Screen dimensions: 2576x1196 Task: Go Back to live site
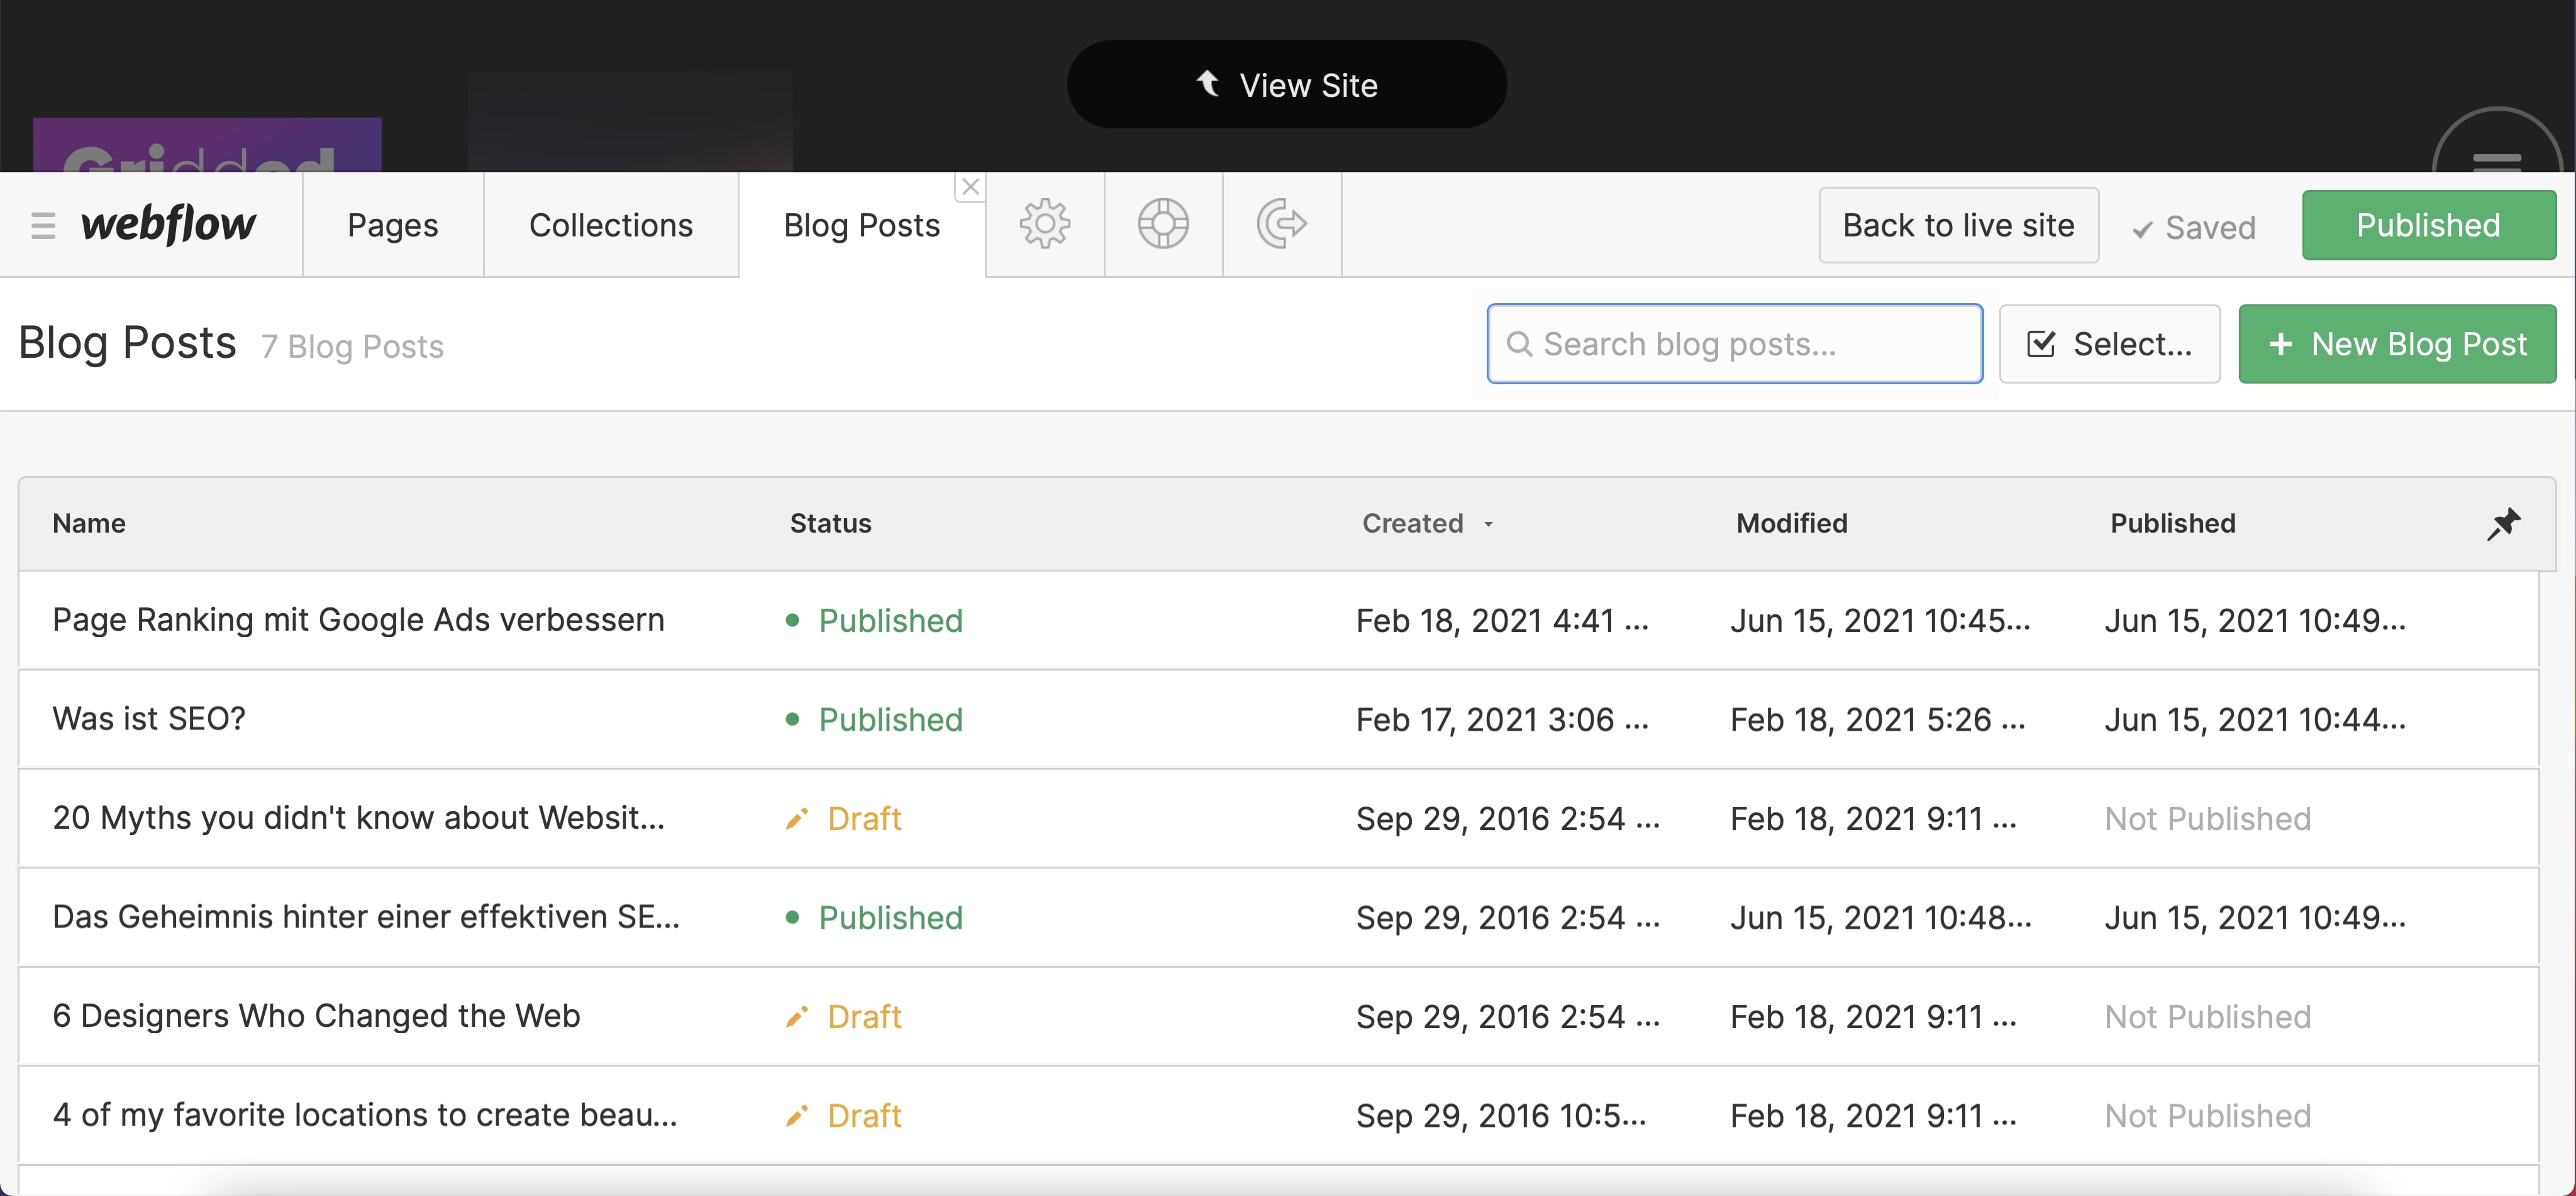(1958, 224)
